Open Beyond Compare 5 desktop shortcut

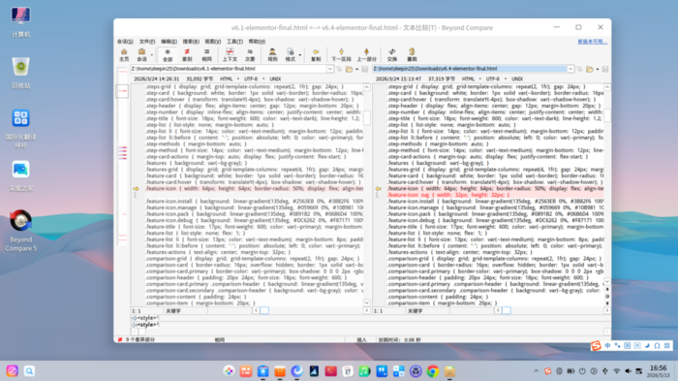(x=20, y=231)
